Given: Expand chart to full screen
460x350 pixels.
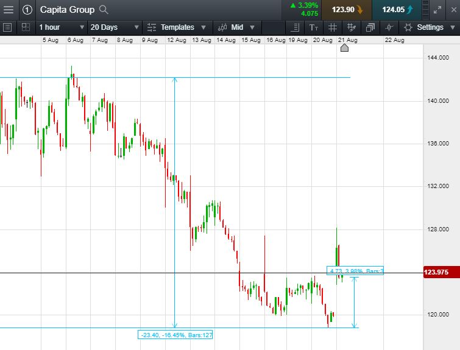Looking at the screenshot, I should 437,10.
